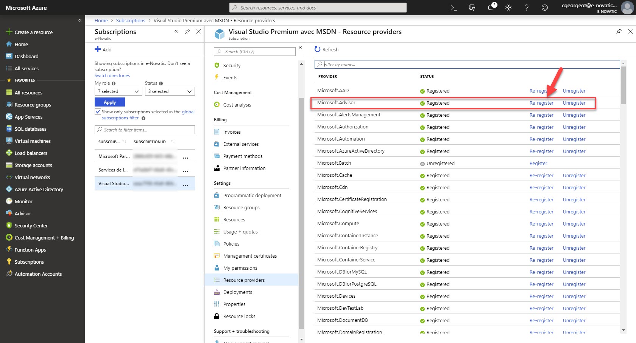The image size is (636, 343).
Task: Open the notifications bell
Action: click(x=490, y=8)
